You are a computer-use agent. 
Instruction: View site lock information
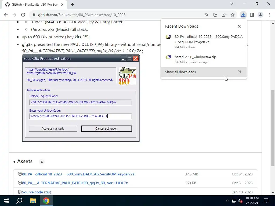[34, 15]
